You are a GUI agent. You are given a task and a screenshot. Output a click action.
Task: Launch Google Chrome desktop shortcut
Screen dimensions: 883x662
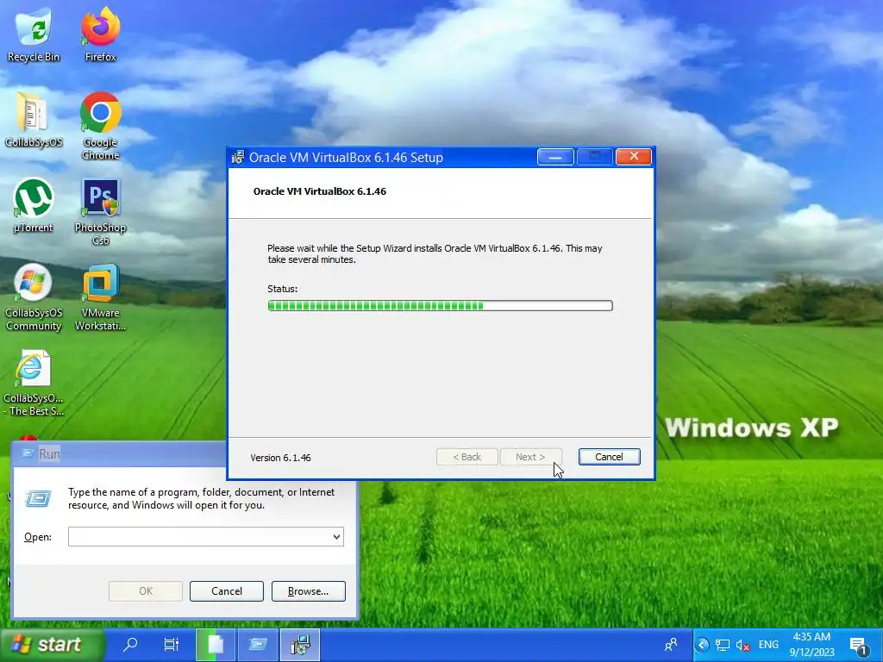100,125
